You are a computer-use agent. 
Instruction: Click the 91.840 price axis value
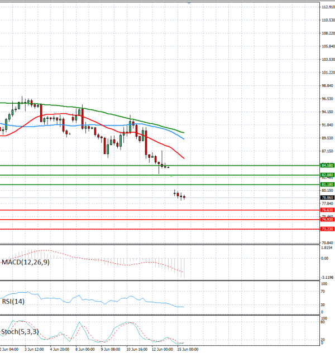(327, 125)
